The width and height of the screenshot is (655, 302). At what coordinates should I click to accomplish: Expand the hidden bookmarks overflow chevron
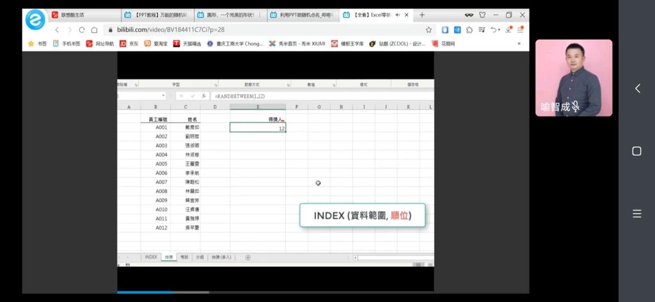click(x=519, y=44)
